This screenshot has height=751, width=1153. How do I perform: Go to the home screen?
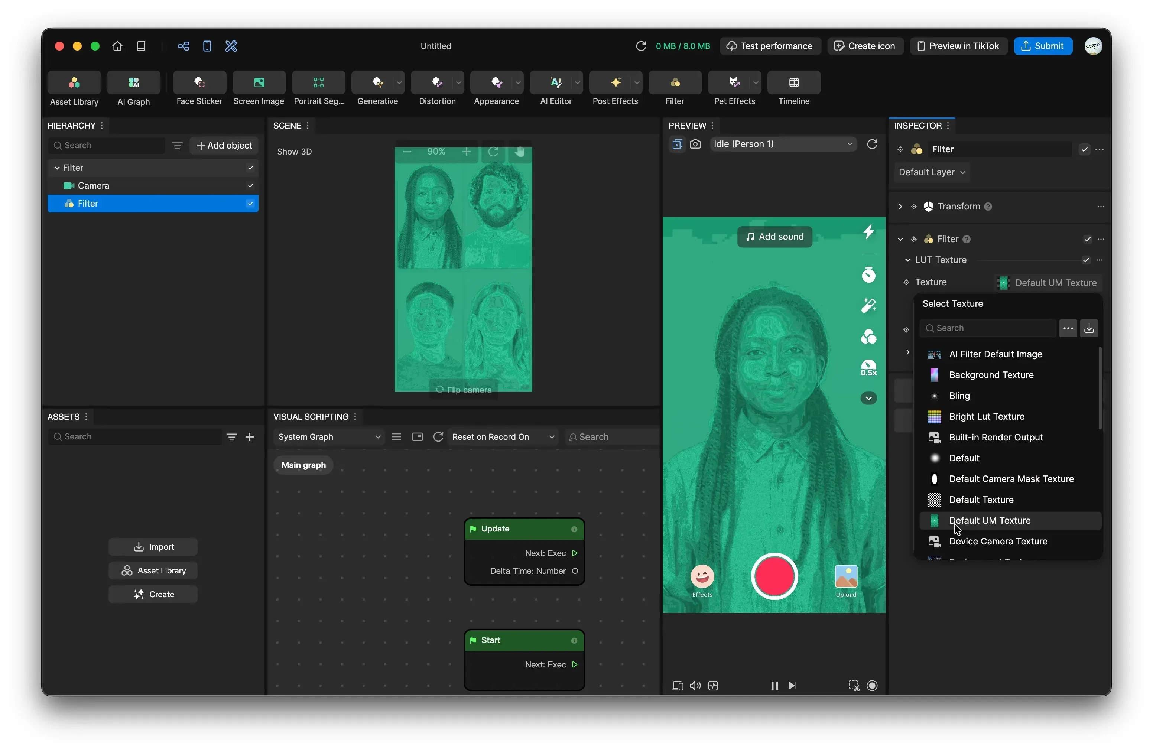click(x=117, y=46)
